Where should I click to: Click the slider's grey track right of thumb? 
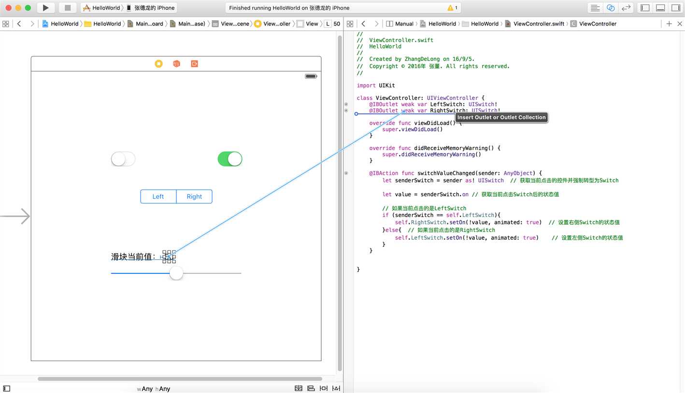coord(212,273)
